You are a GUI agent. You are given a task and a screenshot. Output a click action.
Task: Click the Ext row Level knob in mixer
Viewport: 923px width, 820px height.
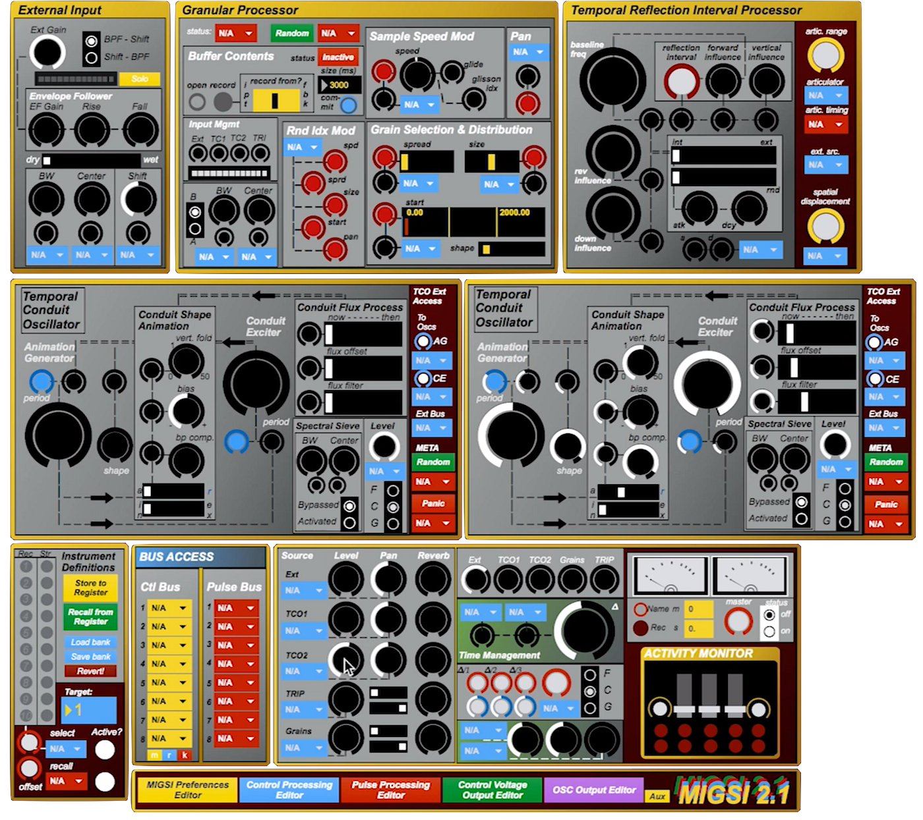pos(345,580)
